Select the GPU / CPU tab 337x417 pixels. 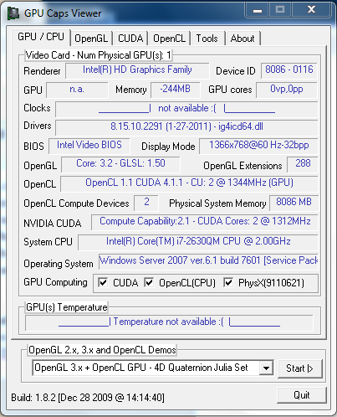(41, 37)
